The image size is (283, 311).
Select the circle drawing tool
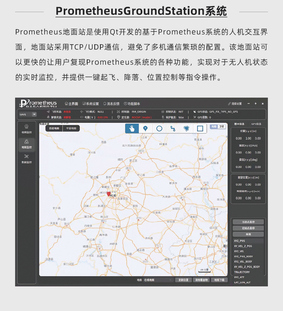coord(159,129)
